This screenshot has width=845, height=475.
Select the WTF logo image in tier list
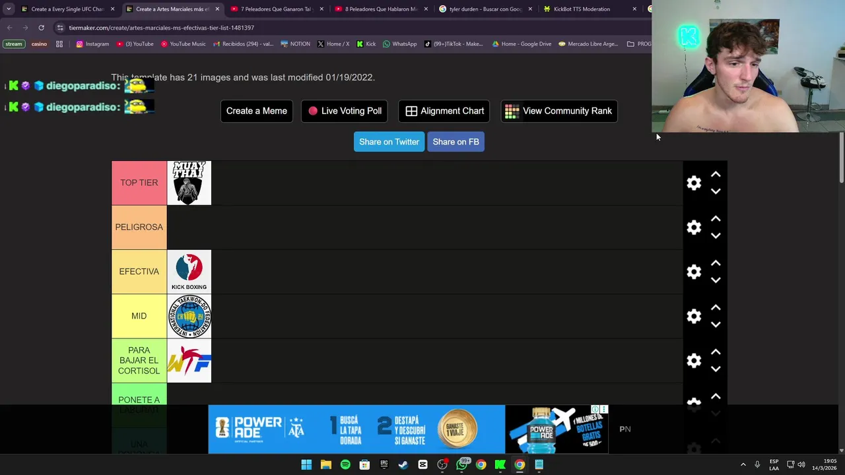189,361
